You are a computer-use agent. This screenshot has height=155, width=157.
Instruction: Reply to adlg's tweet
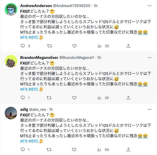click(x=23, y=150)
